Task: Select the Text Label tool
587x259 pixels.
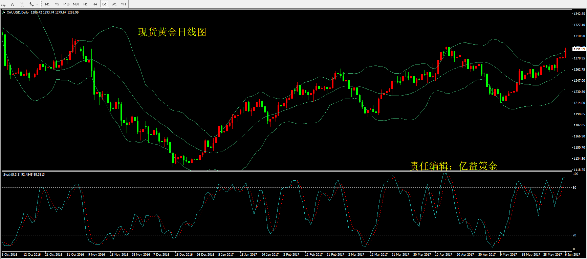Action: point(22,4)
